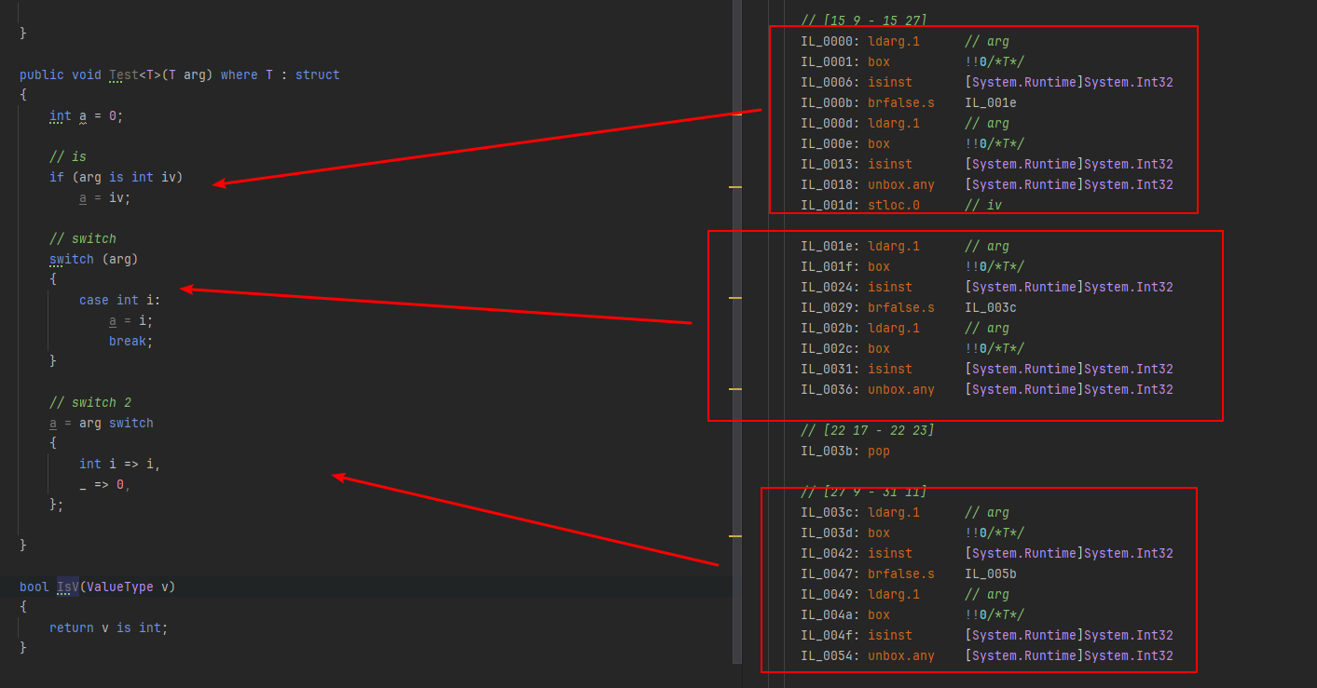
Task: Select IL_0006 isinst instruction
Action: click(x=986, y=82)
